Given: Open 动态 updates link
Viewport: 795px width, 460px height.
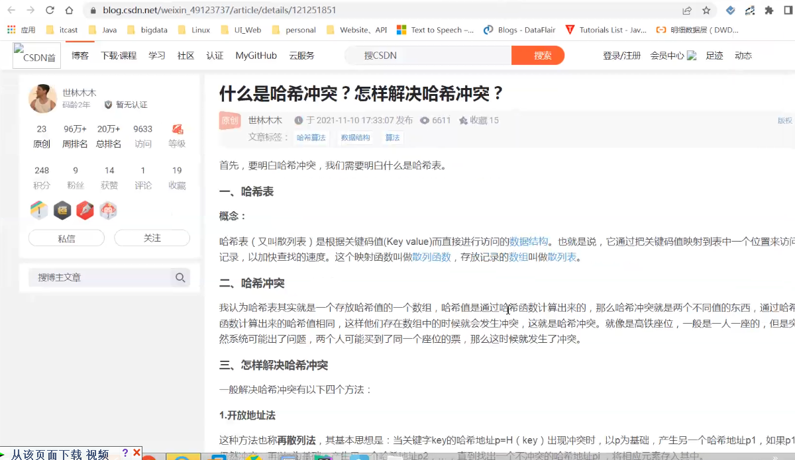Looking at the screenshot, I should click(x=743, y=56).
